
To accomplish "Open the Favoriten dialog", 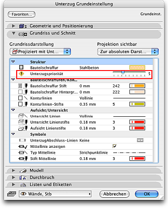I will [22, 14].
